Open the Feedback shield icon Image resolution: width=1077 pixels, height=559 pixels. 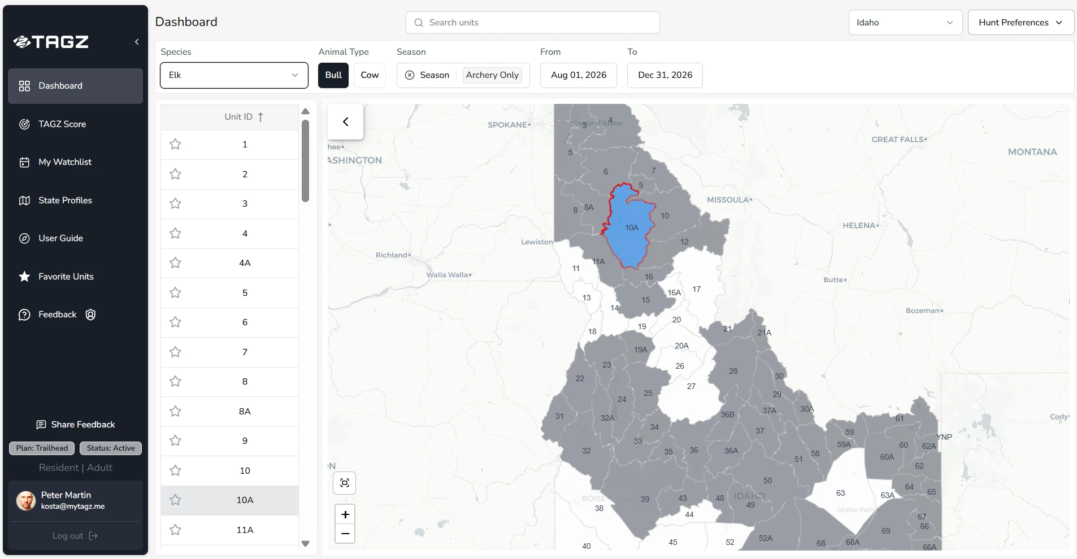point(90,315)
